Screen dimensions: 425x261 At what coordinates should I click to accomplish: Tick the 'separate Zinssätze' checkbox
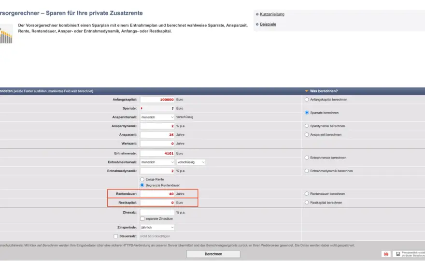[142, 218]
